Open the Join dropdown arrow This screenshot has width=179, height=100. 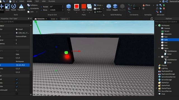click(37, 12)
